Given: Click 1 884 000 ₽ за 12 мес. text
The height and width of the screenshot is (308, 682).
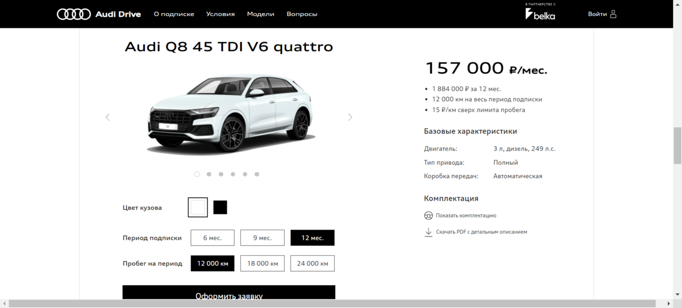Looking at the screenshot, I should pos(467,89).
